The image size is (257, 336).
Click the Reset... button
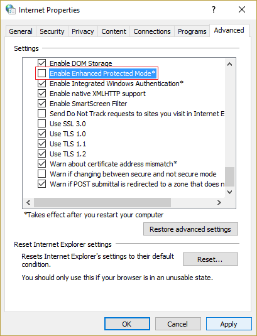pyautogui.click(x=211, y=259)
